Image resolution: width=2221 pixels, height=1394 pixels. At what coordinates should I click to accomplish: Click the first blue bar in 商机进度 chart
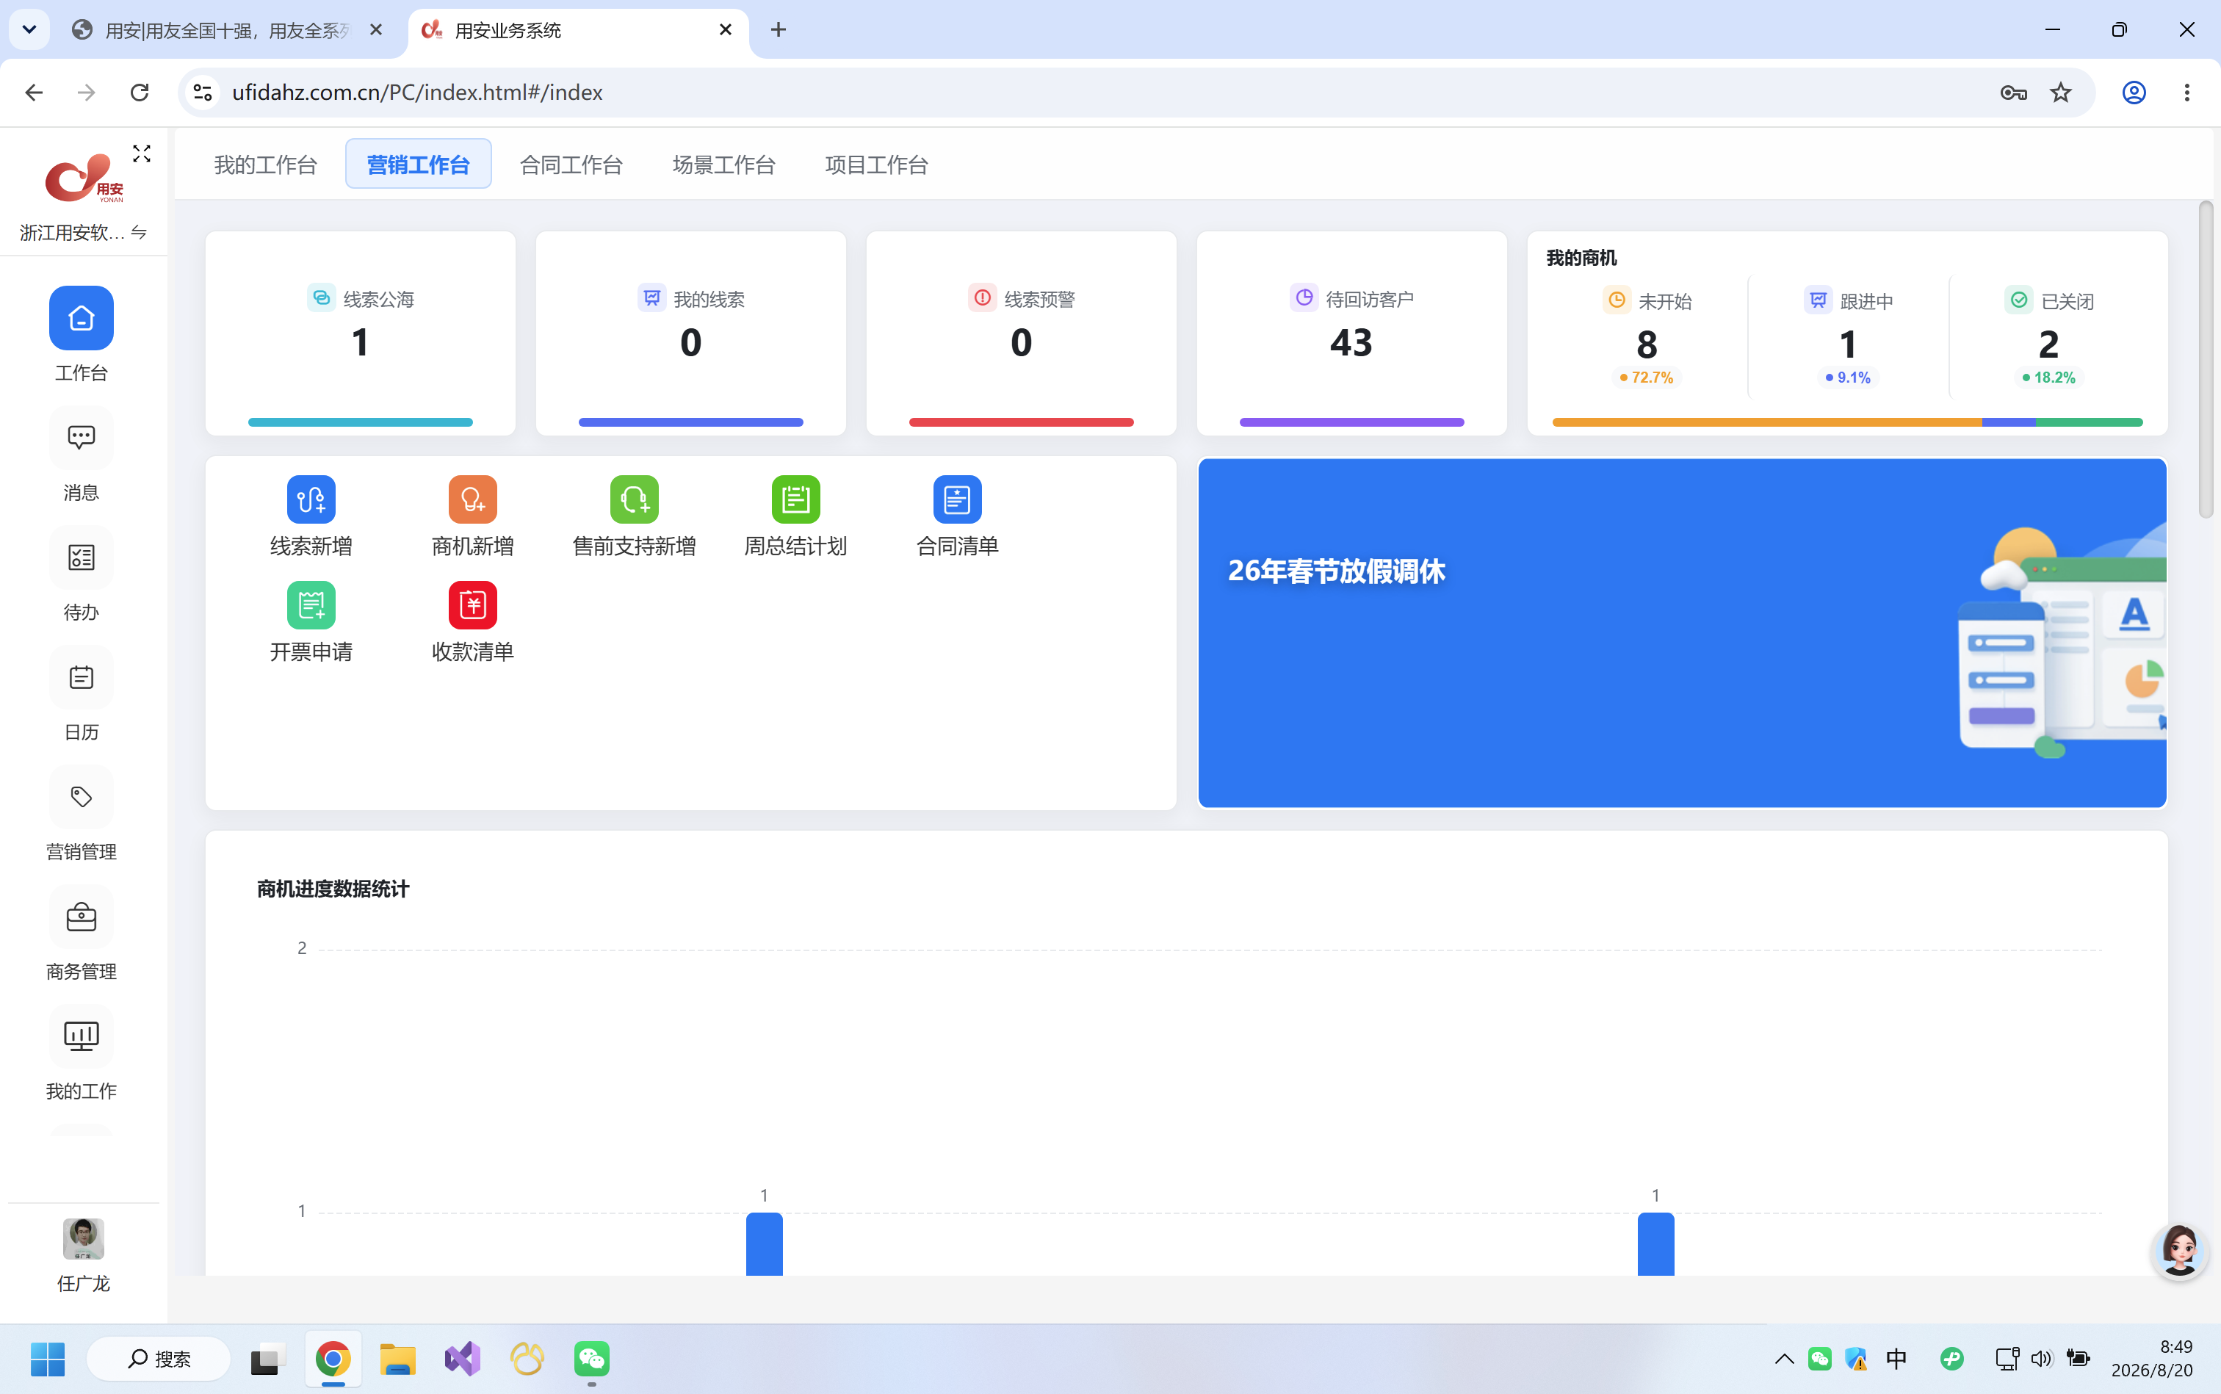pos(765,1245)
